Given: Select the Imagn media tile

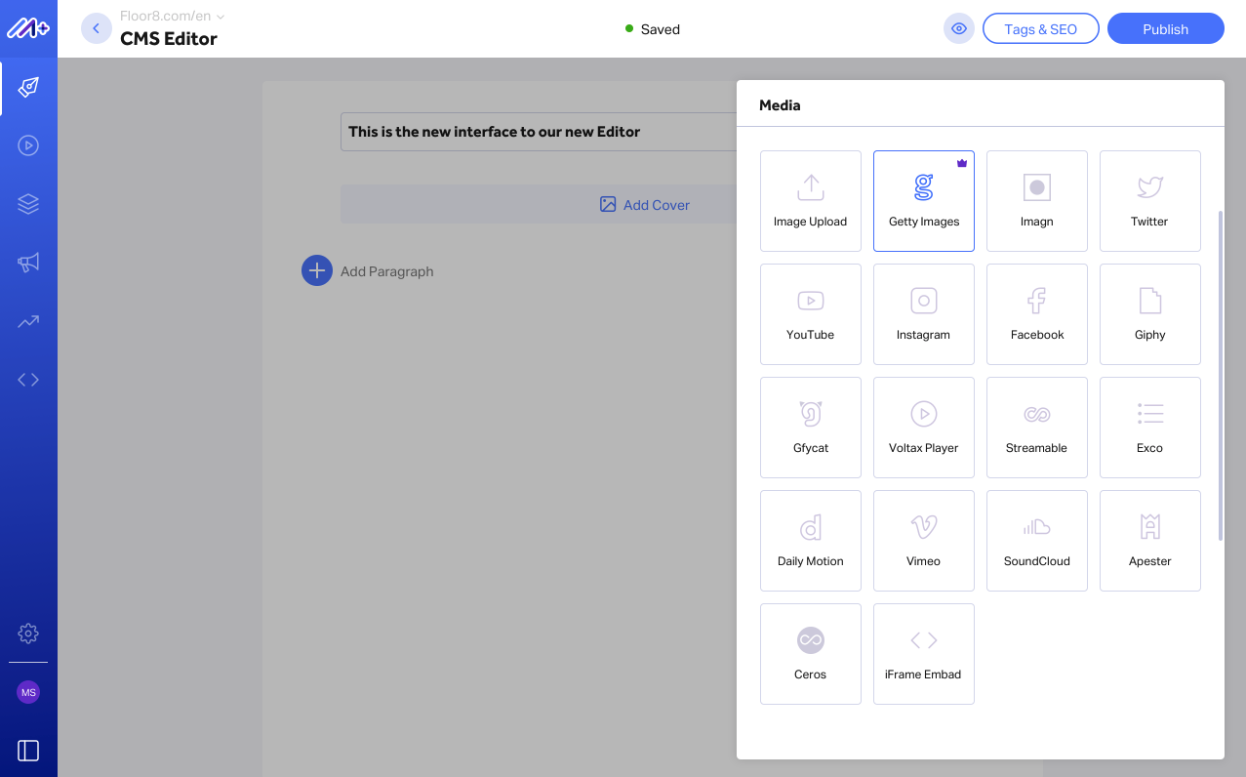Looking at the screenshot, I should pos(1036,201).
